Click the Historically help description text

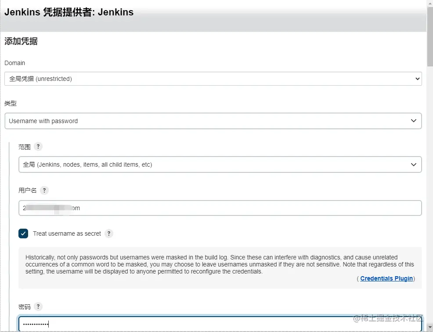[220, 264]
